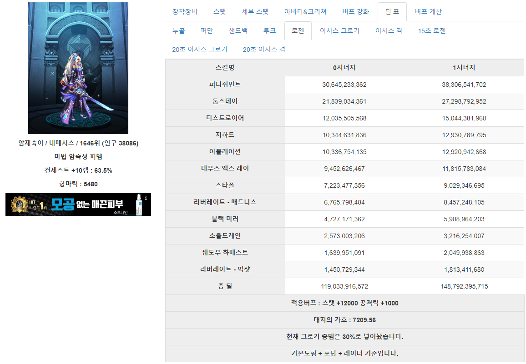Select the 20초 이시스 격 sub-tab

264,49
